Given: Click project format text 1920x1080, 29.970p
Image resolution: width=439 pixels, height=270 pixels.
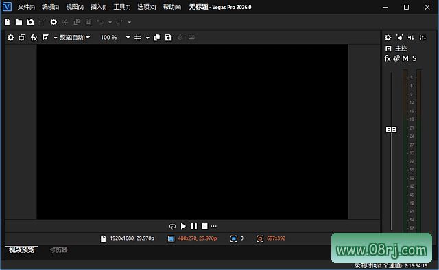Looking at the screenshot, I should click(x=132, y=238).
